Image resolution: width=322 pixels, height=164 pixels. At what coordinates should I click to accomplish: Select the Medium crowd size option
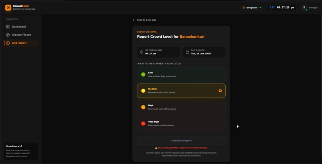[x=181, y=91]
